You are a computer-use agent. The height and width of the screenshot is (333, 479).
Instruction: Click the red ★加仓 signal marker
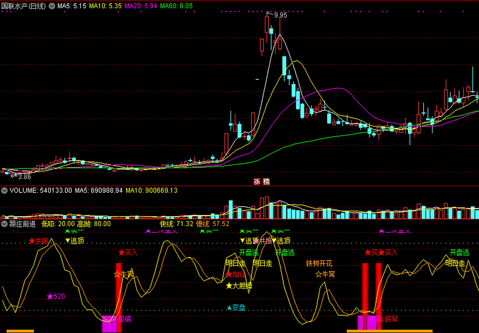pyautogui.click(x=236, y=274)
